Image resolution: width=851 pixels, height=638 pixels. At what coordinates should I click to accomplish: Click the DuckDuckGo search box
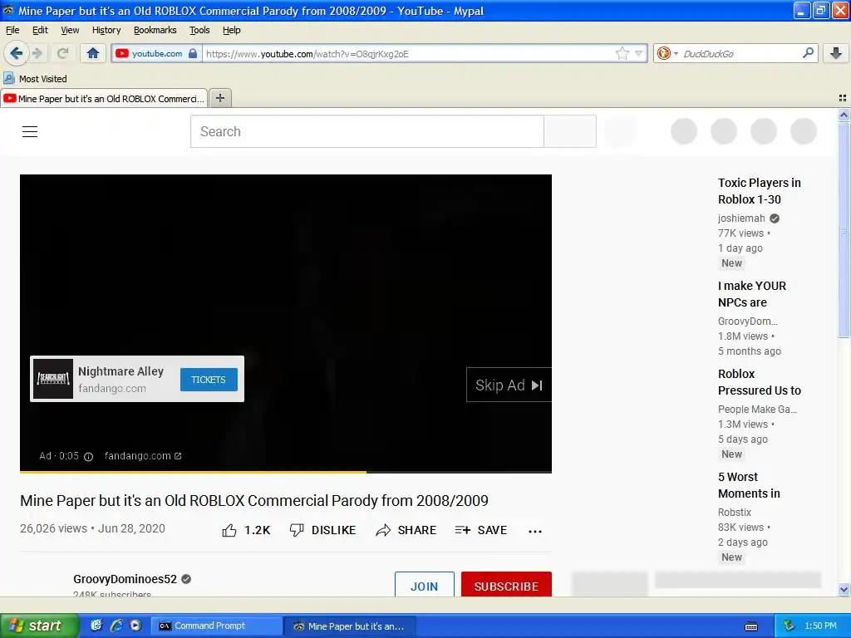[738, 54]
